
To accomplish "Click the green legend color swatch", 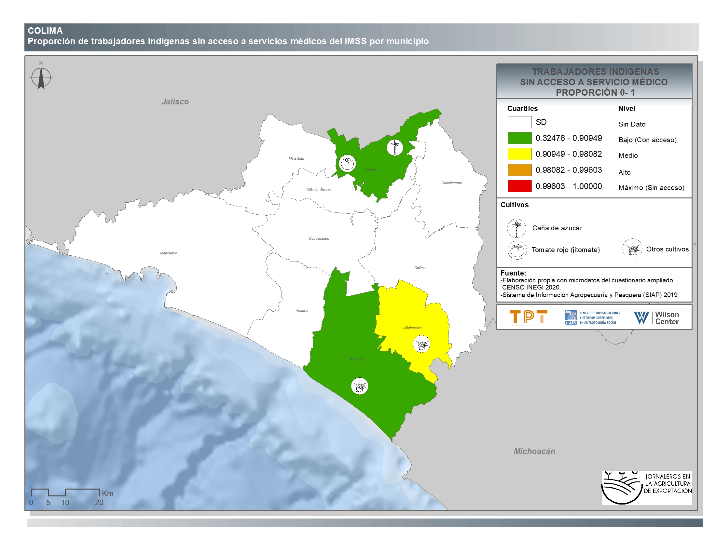I will coord(519,138).
